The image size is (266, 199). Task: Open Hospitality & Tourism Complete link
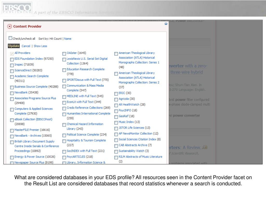[x=86, y=140]
